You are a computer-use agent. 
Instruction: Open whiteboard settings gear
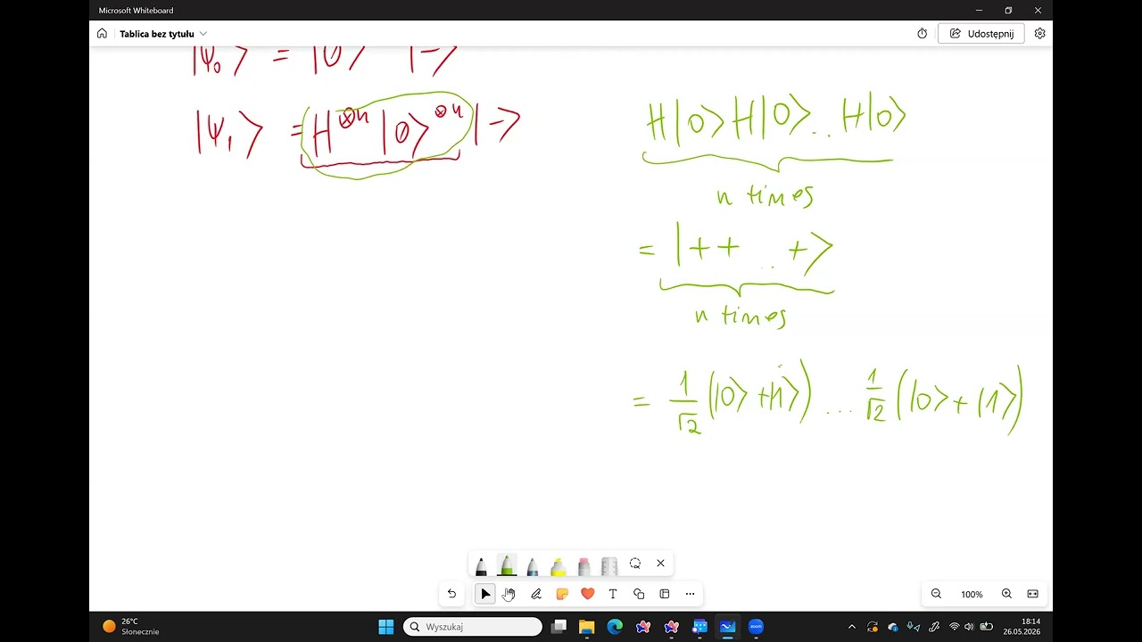[x=1039, y=34]
